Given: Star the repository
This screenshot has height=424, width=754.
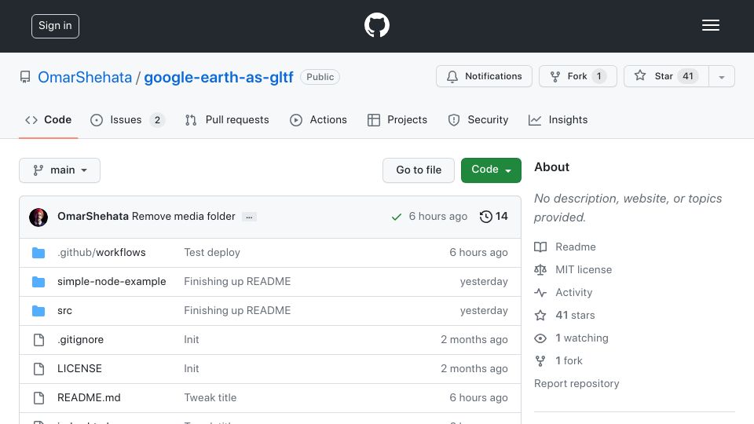Looking at the screenshot, I should pos(666,76).
